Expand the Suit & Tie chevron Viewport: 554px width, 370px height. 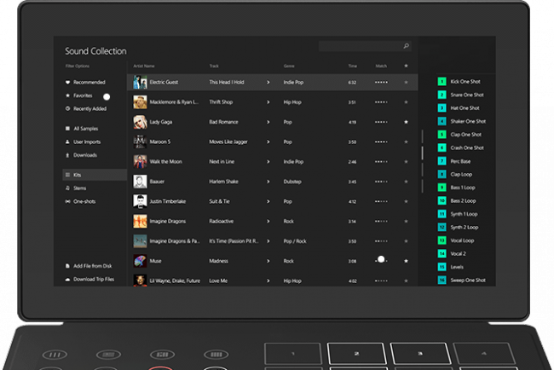(268, 201)
